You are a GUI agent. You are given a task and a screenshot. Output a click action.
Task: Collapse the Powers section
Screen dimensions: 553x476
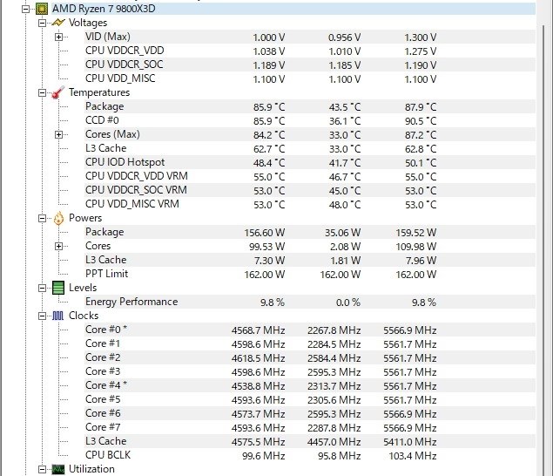point(42,218)
